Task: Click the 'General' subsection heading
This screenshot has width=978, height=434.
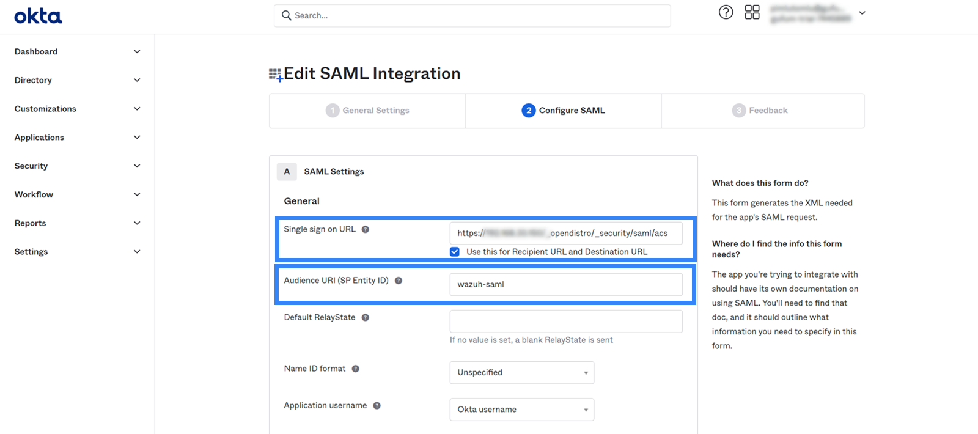Action: tap(301, 201)
